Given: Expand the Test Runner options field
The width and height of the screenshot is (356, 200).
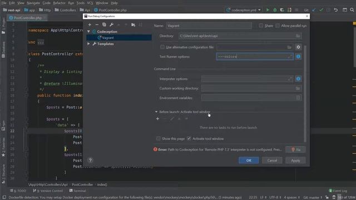Looking at the screenshot, I should click(290, 57).
